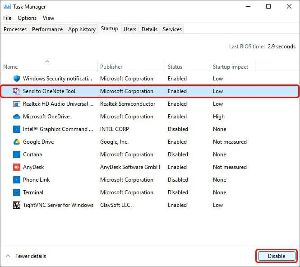Switch to the Processes tab
The width and height of the screenshot is (300, 267).
[x=15, y=29]
